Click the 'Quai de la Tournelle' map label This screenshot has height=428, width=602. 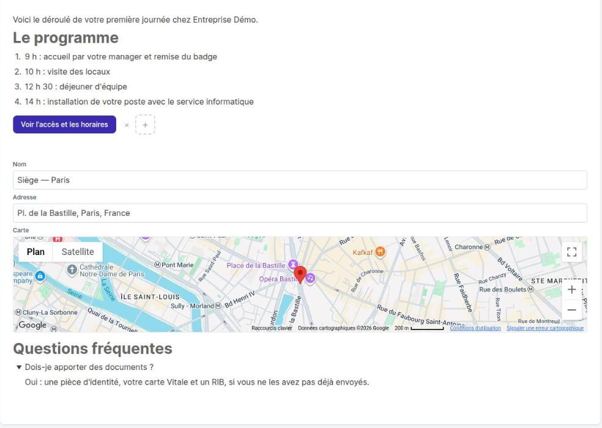tap(113, 320)
